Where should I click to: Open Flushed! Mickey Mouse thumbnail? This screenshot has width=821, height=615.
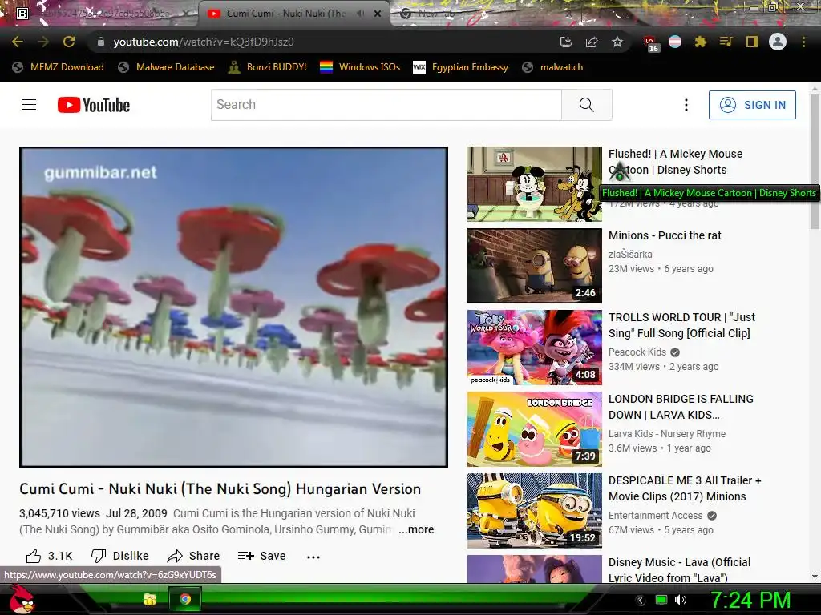tap(535, 184)
